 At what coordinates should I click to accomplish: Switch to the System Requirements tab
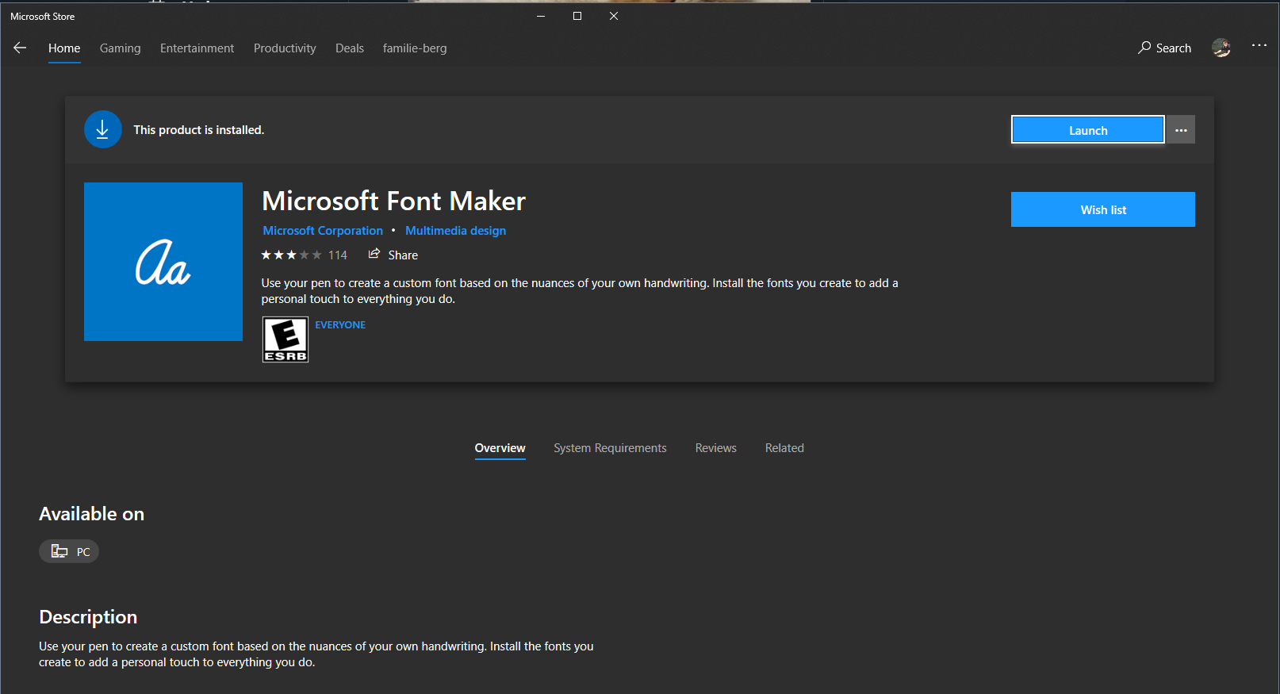[x=610, y=448]
